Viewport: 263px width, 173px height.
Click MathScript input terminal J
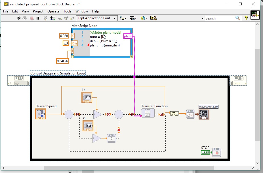point(72,51)
